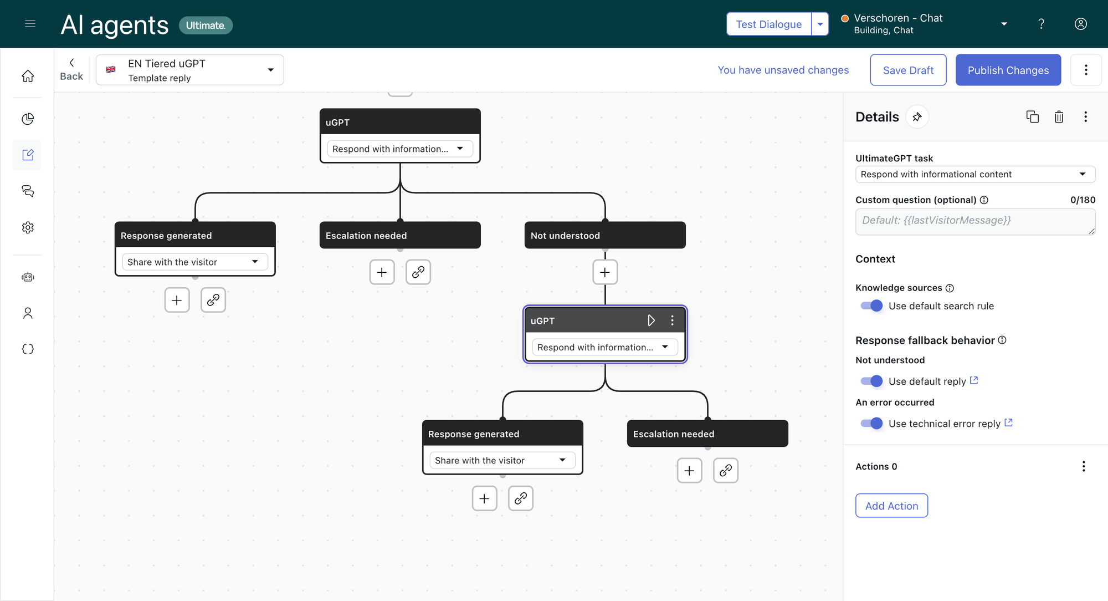Image resolution: width=1108 pixels, height=601 pixels.
Task: Pin the Details panel
Action: [917, 117]
